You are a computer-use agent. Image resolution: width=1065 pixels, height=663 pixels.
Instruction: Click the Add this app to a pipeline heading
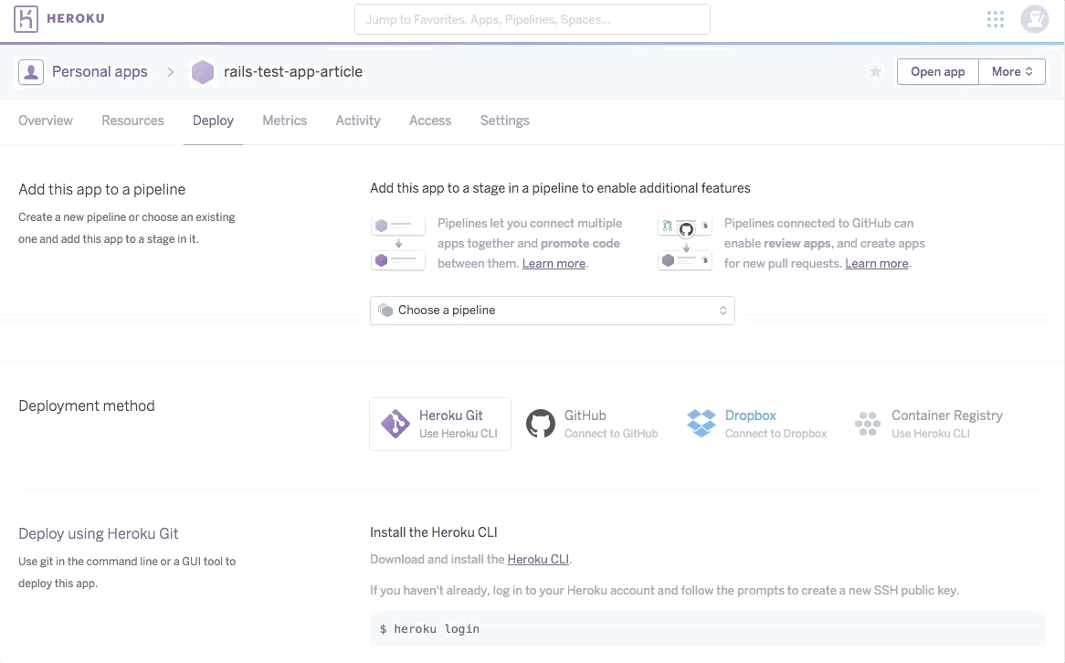tap(102, 190)
